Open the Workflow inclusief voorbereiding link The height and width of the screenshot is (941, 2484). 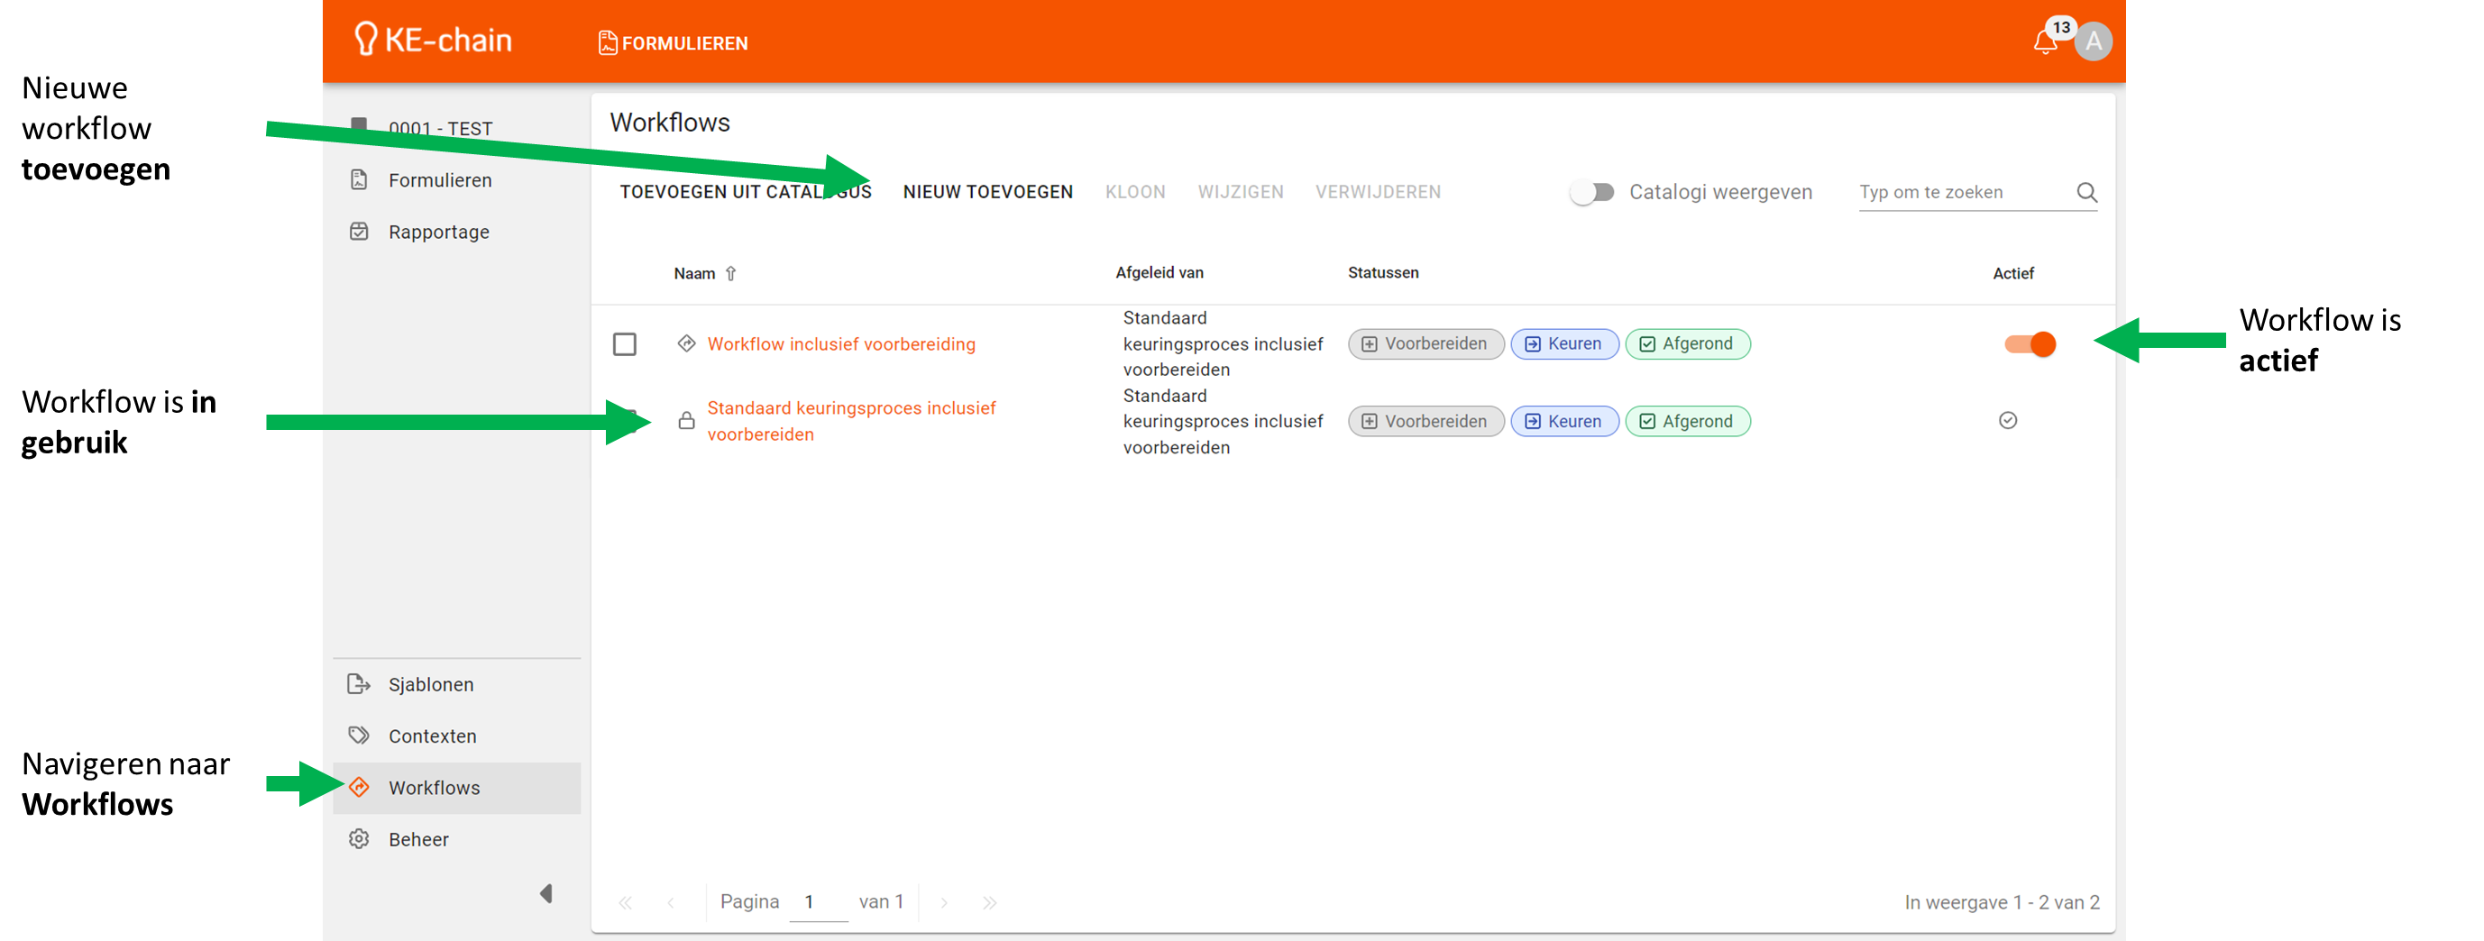pos(841,344)
